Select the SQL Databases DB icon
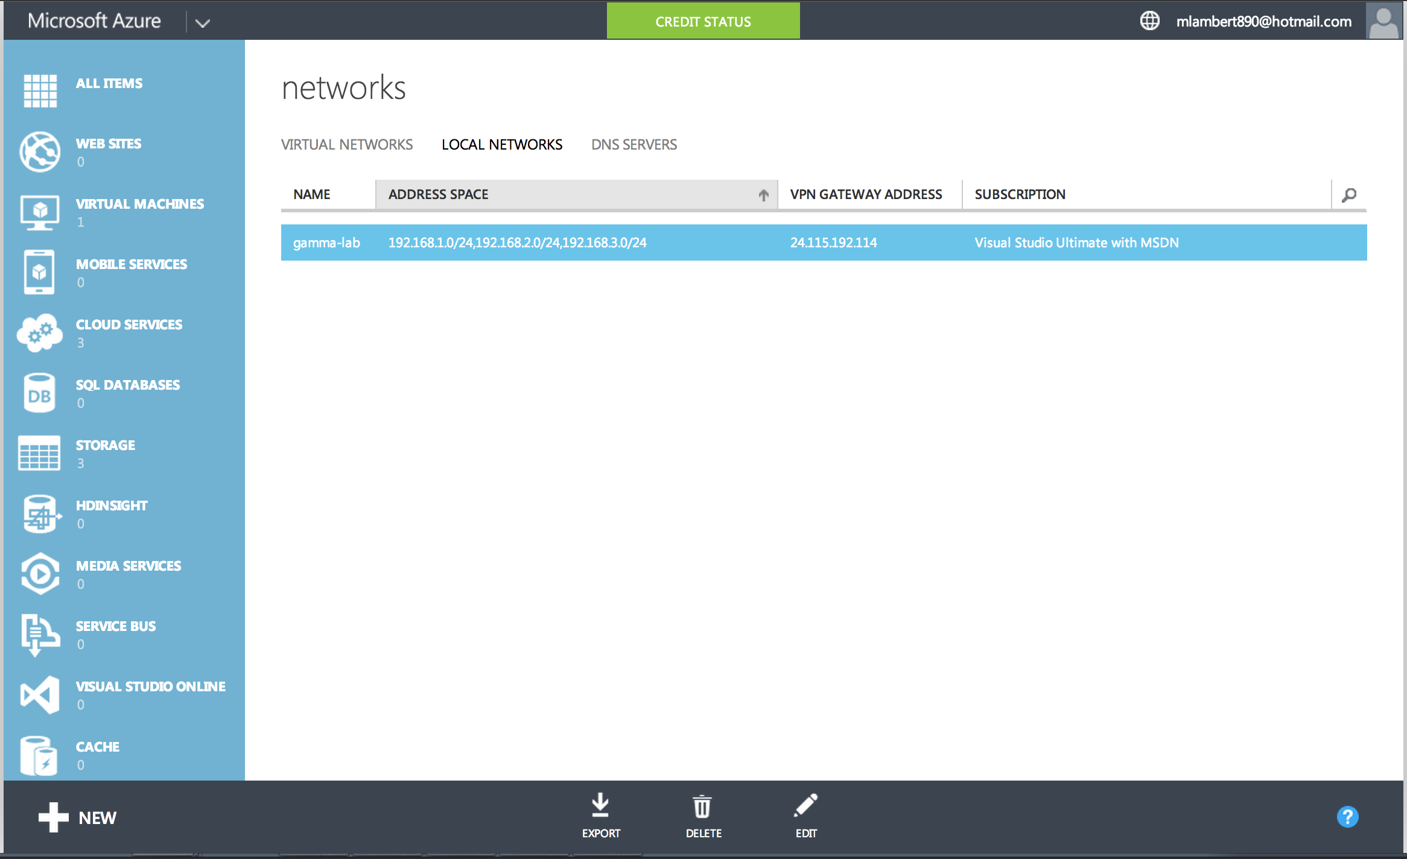 [x=40, y=393]
